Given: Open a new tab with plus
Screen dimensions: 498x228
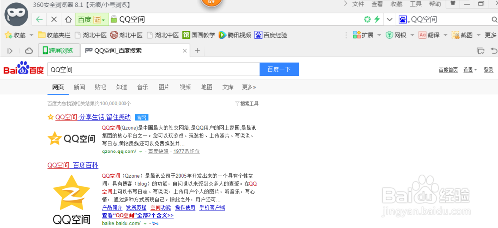Looking at the screenshot, I should point(197,50).
